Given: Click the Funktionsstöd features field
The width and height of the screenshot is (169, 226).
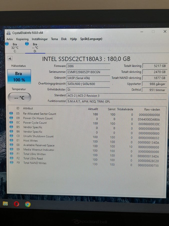Looking at the screenshot, I should pyautogui.click(x=117, y=101).
